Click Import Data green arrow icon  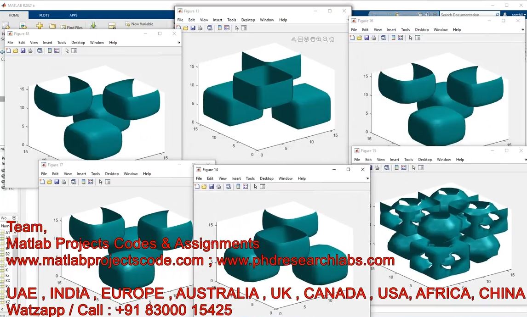coord(94,26)
